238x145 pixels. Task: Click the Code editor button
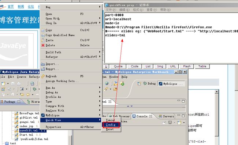click(135, 66)
